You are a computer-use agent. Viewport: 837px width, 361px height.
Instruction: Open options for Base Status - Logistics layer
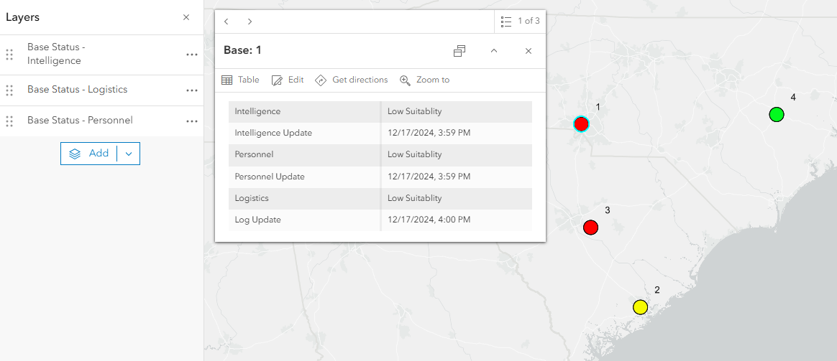point(192,90)
